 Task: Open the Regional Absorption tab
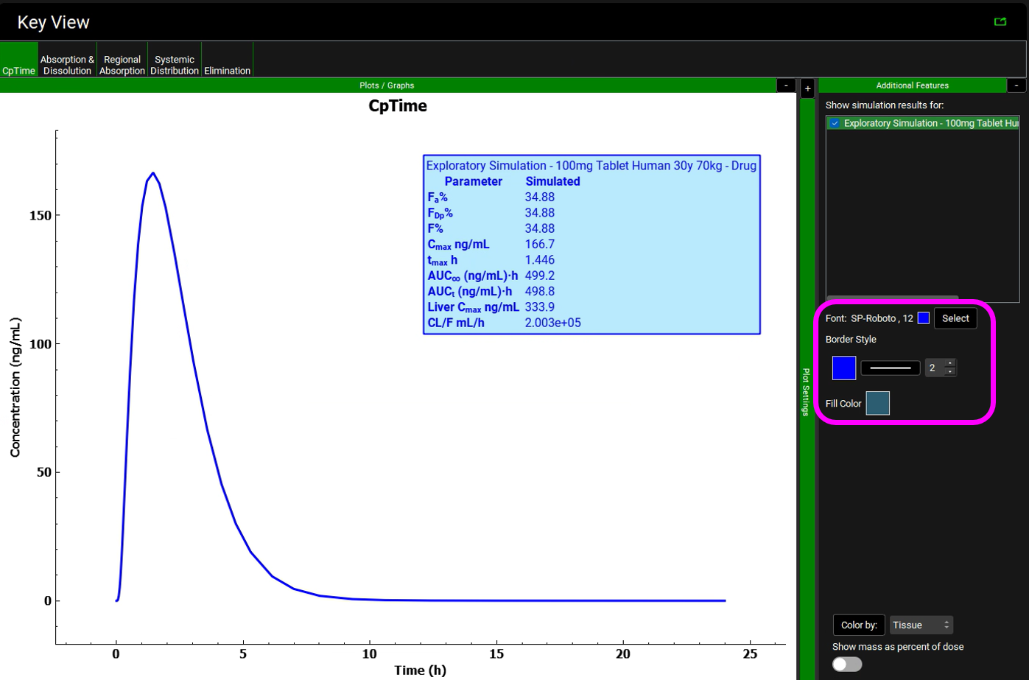pos(122,65)
